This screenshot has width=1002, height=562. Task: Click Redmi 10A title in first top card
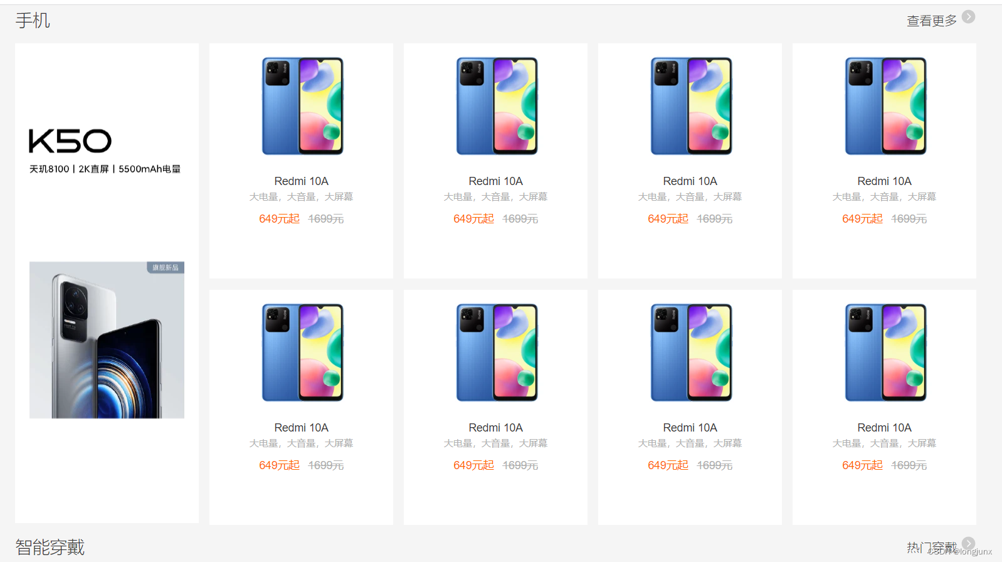click(x=302, y=181)
